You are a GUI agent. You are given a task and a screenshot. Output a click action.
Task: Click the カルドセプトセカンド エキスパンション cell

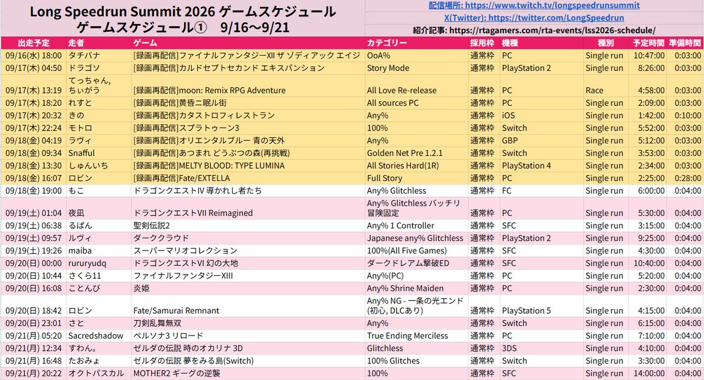pyautogui.click(x=248, y=68)
